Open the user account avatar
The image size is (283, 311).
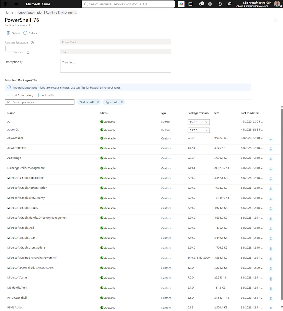[277, 4]
